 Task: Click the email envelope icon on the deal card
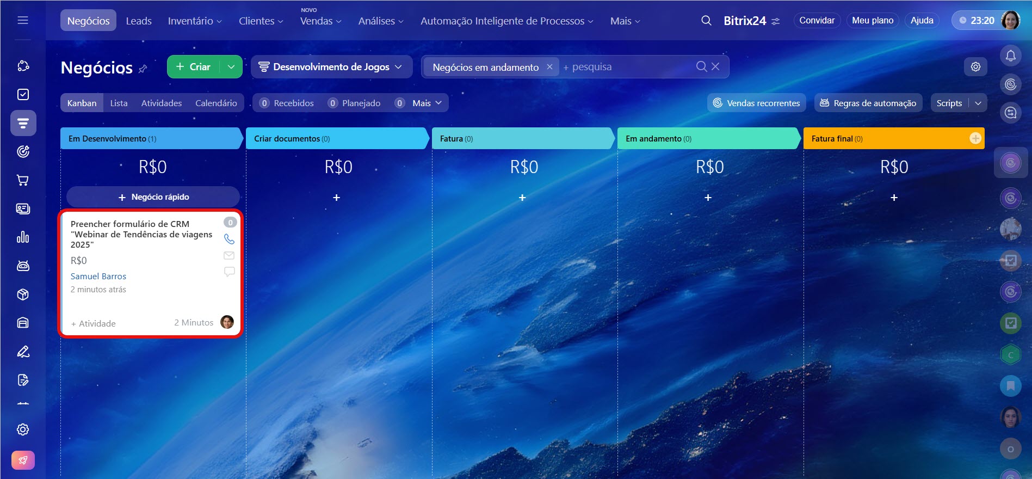pos(229,255)
